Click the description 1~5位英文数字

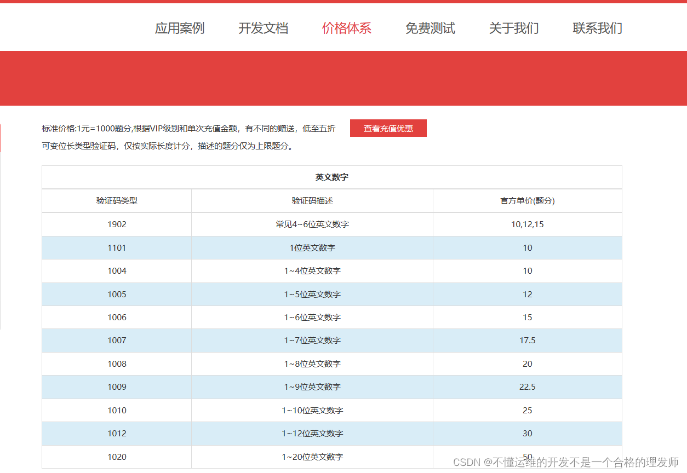(x=312, y=295)
